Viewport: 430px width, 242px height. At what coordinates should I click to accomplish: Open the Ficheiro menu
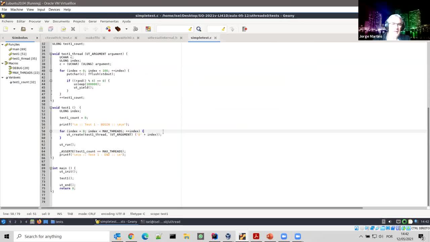coord(7,21)
